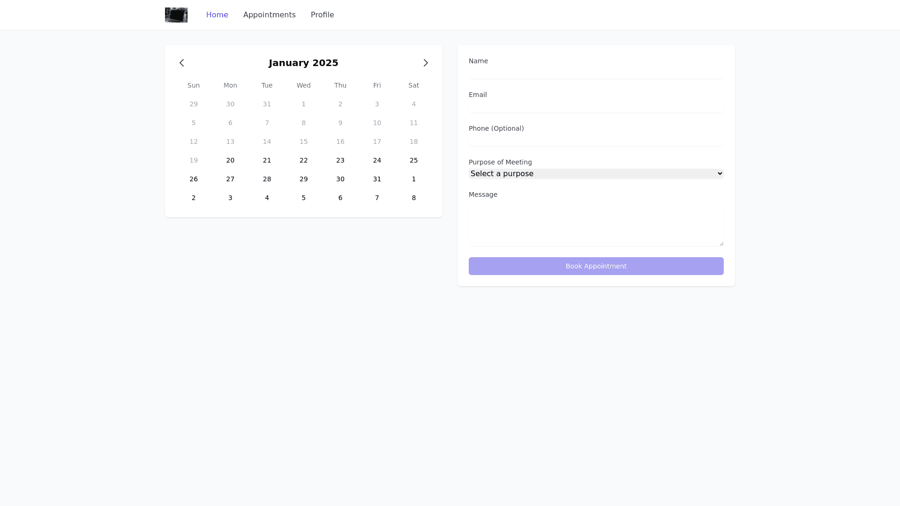Select January 20 on the calendar
The image size is (900, 506).
tap(230, 160)
